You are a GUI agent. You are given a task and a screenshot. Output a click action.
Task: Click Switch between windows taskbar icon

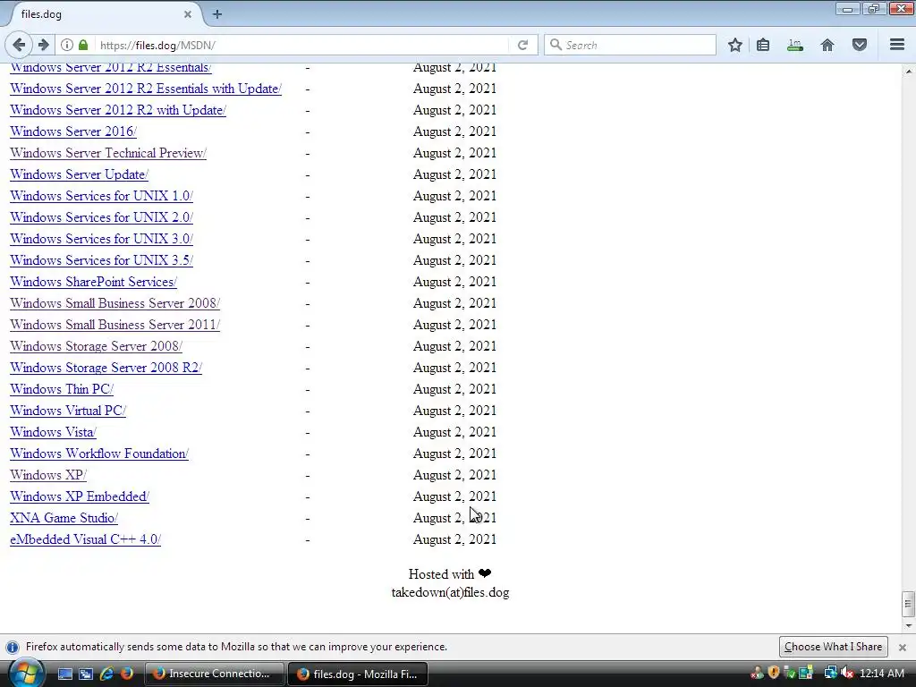pyautogui.click(x=86, y=674)
